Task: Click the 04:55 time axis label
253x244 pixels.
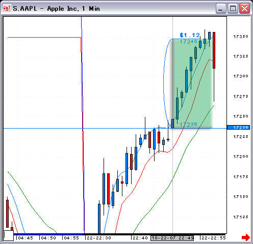Action: 71,238
